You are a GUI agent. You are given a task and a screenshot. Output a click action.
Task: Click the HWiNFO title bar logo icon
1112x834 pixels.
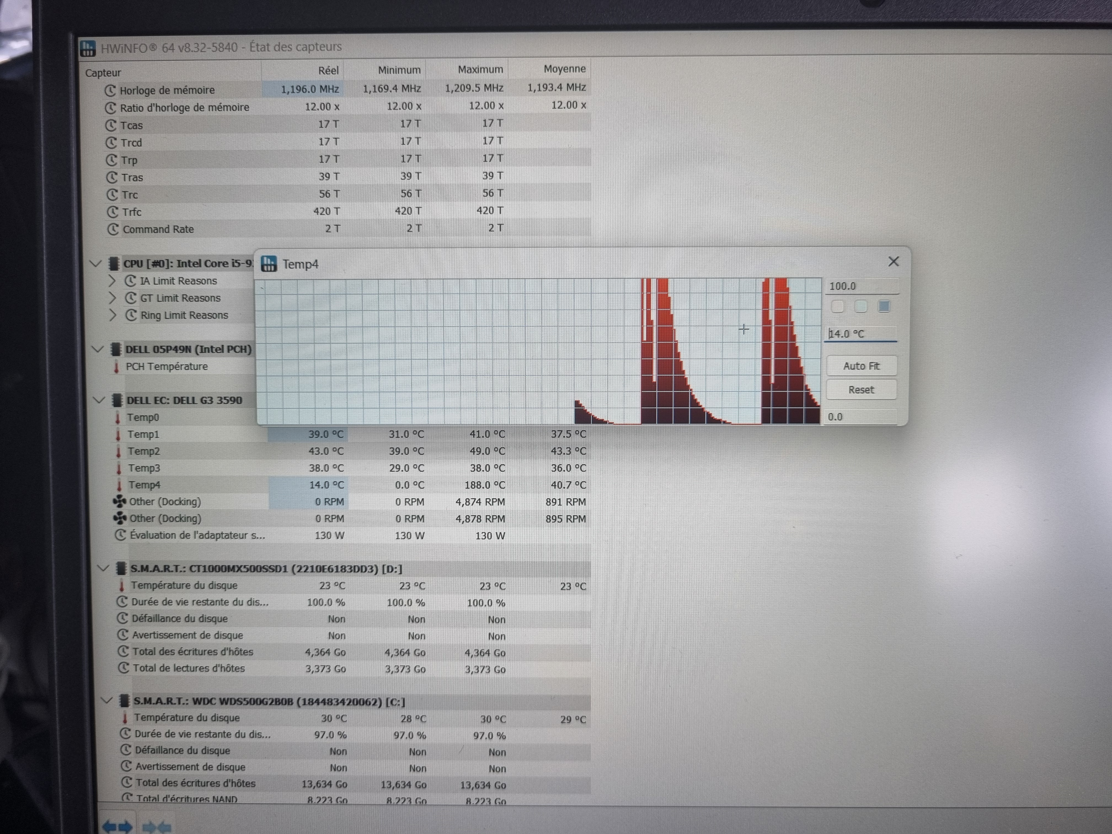click(x=87, y=48)
